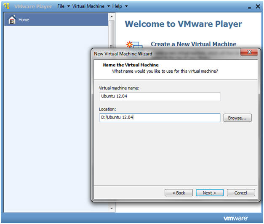Minimize the VMware Player window
Image resolution: width=264 pixels, height=224 pixels.
(x=250, y=8)
